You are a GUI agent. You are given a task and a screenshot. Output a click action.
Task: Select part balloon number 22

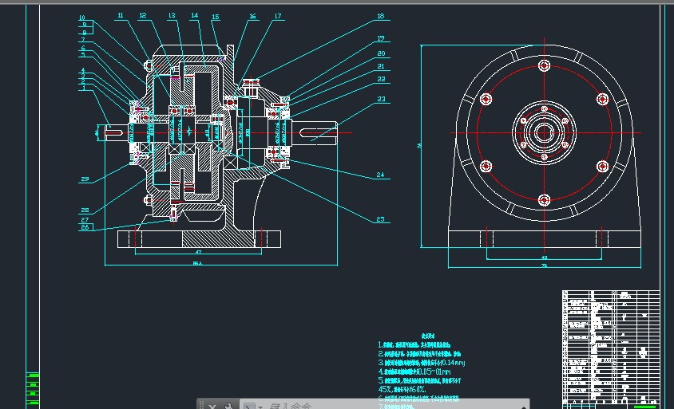pos(381,79)
